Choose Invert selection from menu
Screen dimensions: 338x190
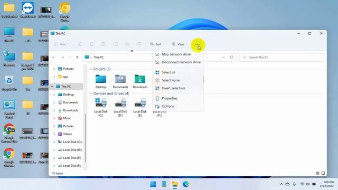coord(178,88)
